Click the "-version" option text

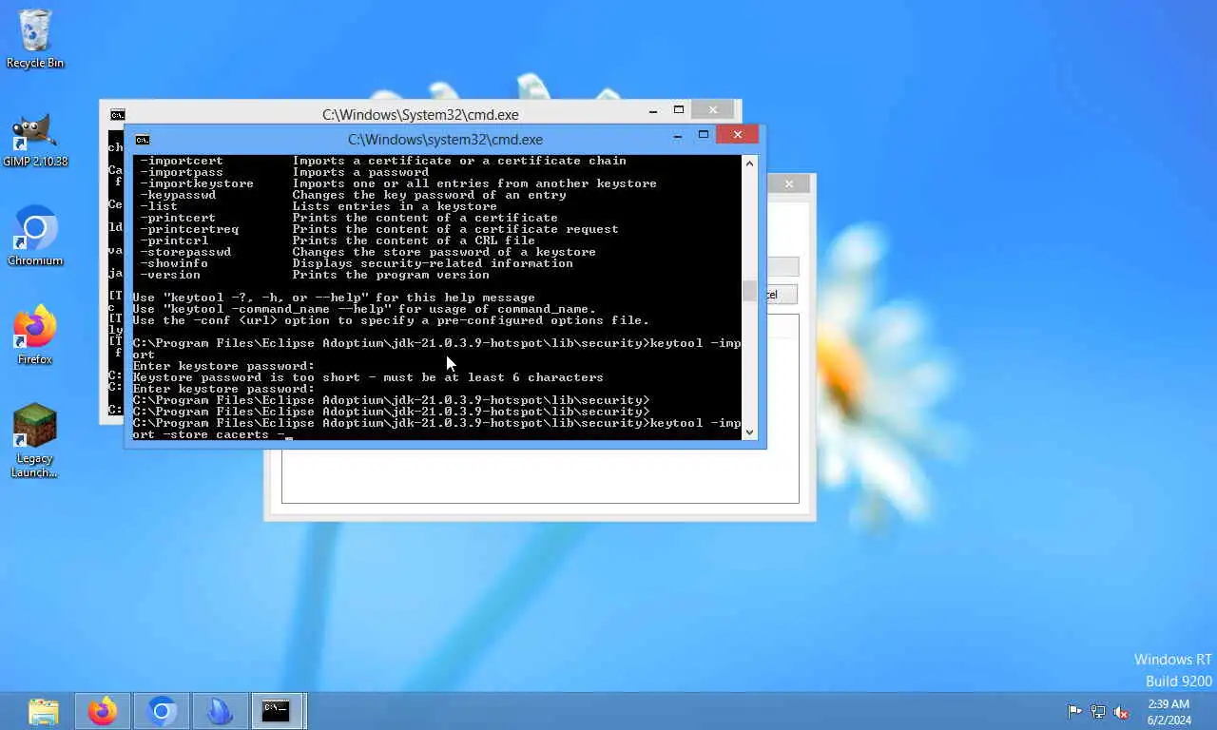click(x=170, y=275)
